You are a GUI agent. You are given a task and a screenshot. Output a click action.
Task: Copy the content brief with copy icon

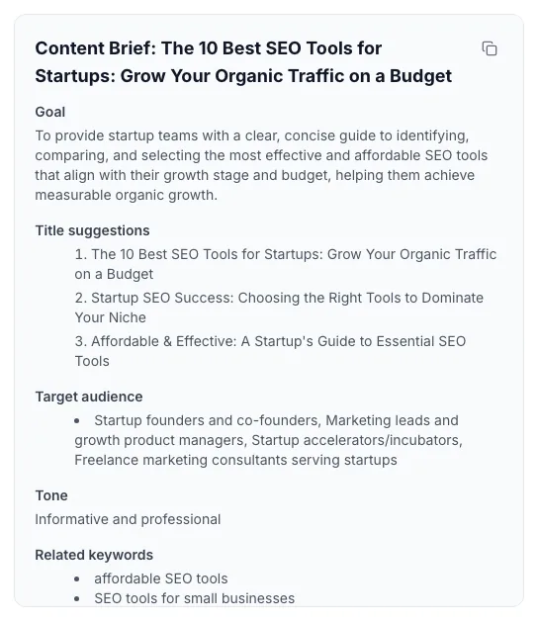(x=490, y=48)
